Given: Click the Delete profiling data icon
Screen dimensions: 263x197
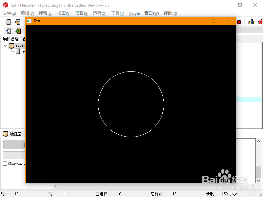Looking at the screenshot, I should (260, 22).
